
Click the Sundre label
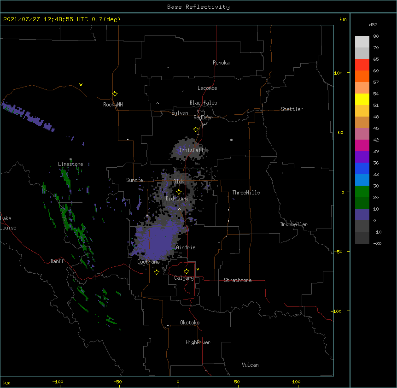[x=134, y=180]
